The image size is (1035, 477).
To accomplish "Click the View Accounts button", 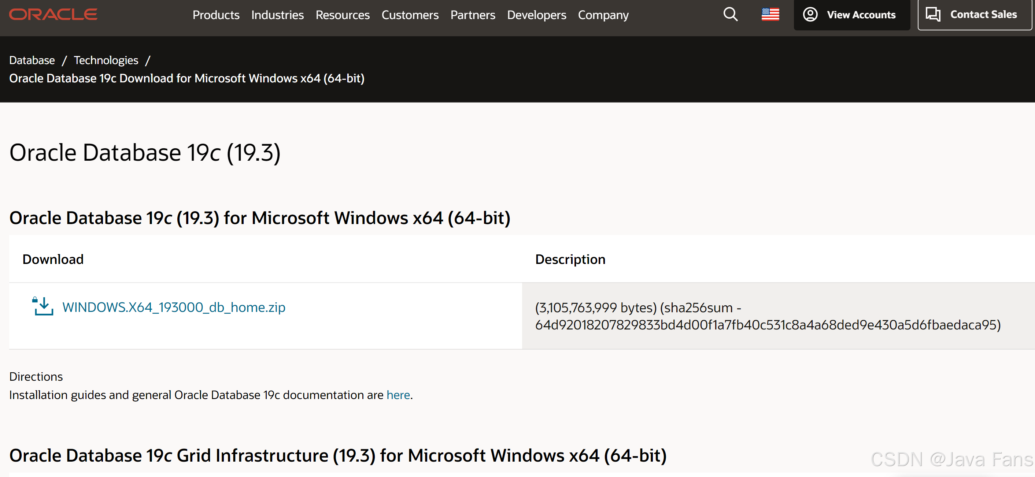I will tap(851, 15).
